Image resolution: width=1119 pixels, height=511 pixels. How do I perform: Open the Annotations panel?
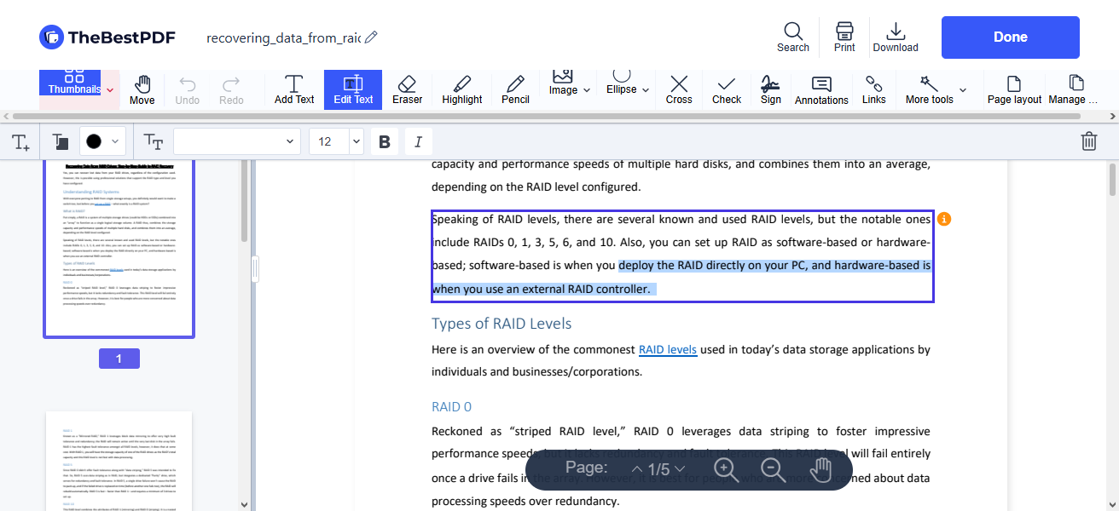[820, 89]
